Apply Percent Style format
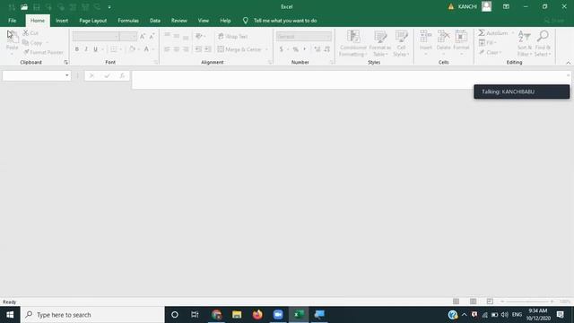 coord(295,49)
